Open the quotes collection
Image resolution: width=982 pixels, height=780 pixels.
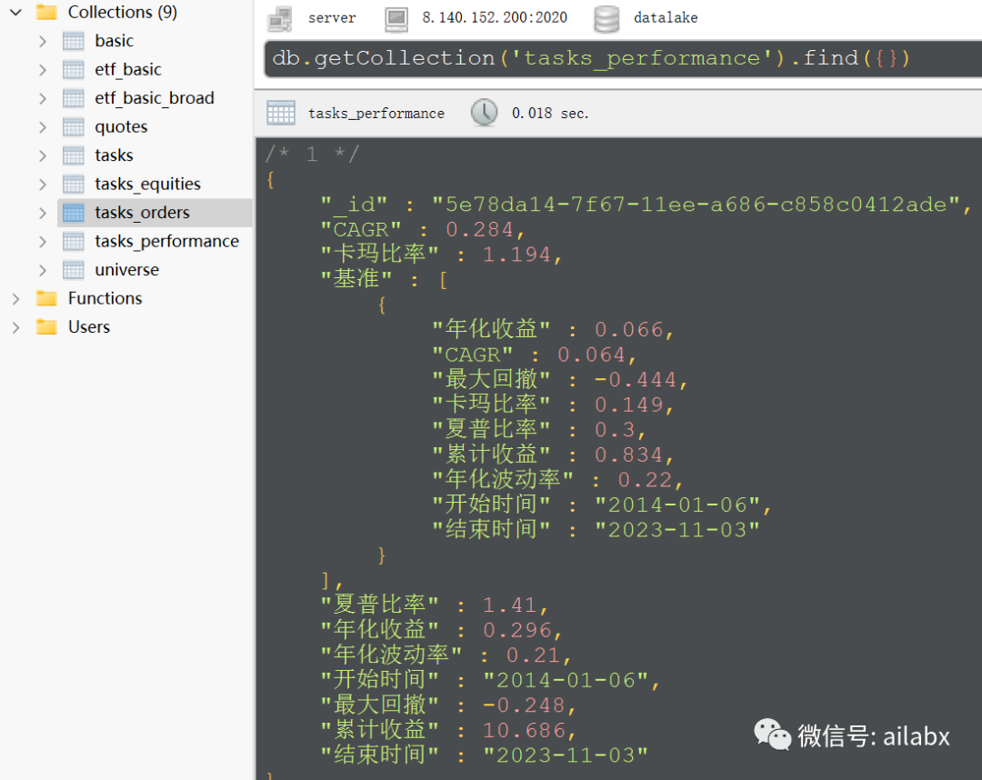121,127
